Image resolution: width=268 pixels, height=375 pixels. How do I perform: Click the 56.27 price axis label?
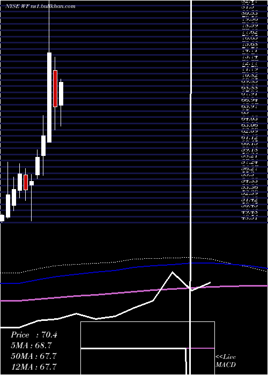[x=249, y=169]
